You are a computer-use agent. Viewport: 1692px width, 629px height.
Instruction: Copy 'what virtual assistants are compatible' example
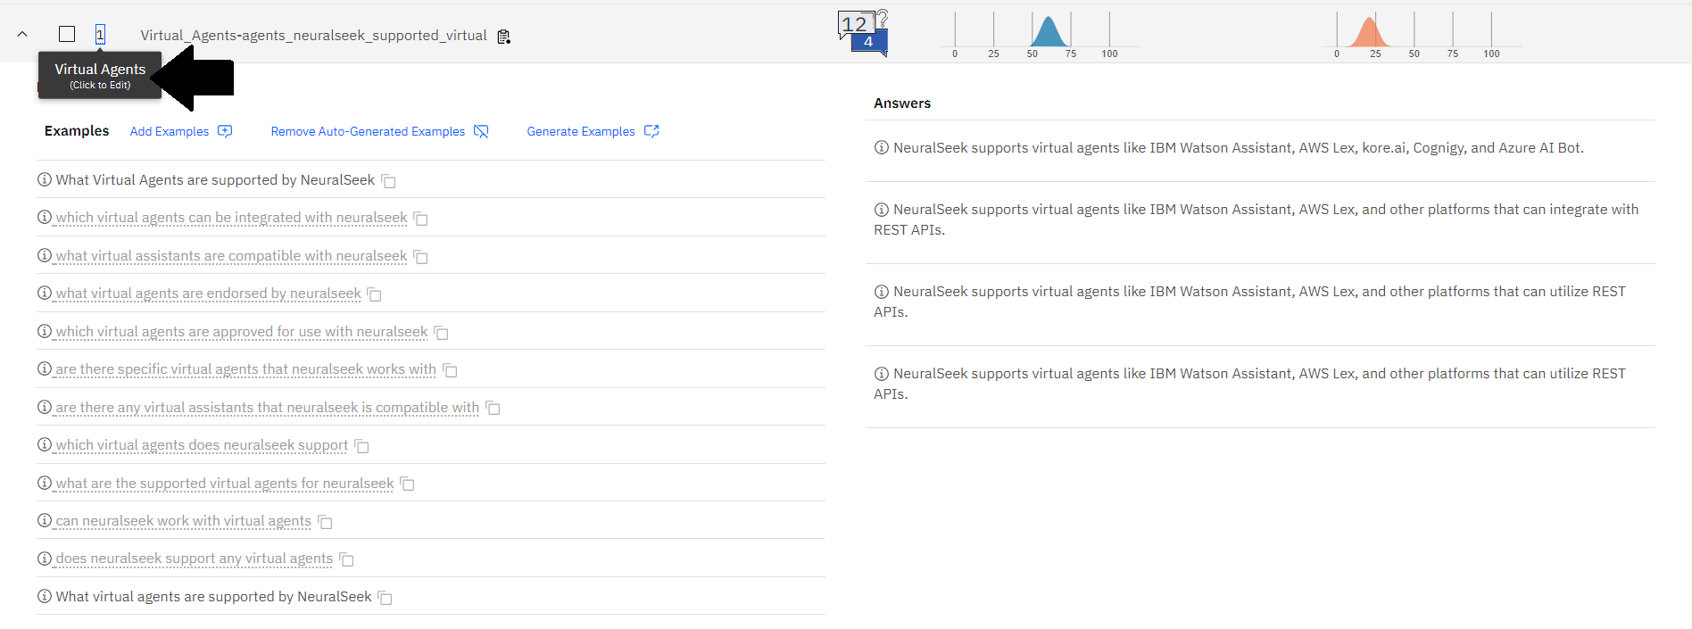coord(420,257)
